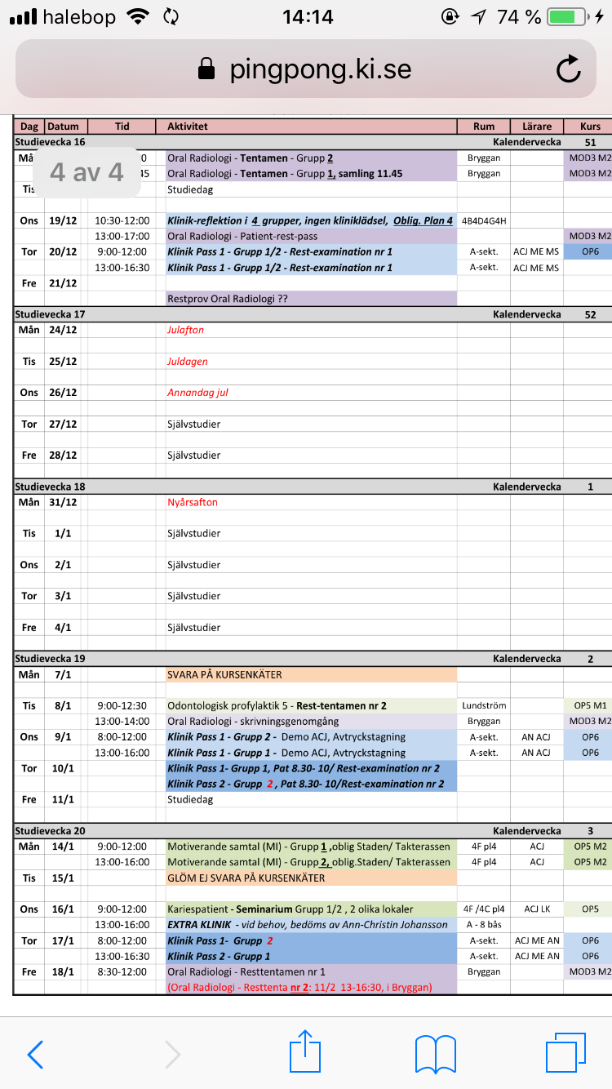Tap the 'halebop' carrier label
This screenshot has width=612, height=1089.
[x=79, y=16]
